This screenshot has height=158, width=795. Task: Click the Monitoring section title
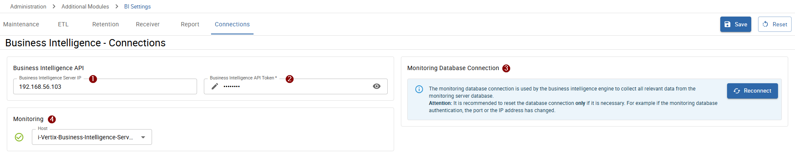pos(28,119)
